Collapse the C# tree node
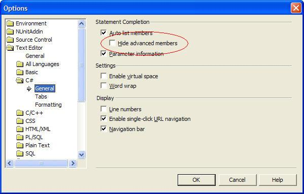304x194 pixels. coord(20,80)
